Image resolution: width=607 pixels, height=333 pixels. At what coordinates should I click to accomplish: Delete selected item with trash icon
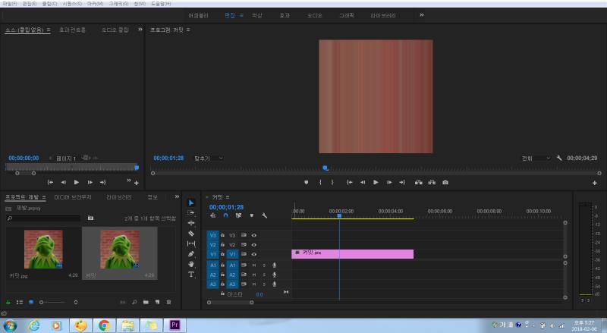coord(168,302)
